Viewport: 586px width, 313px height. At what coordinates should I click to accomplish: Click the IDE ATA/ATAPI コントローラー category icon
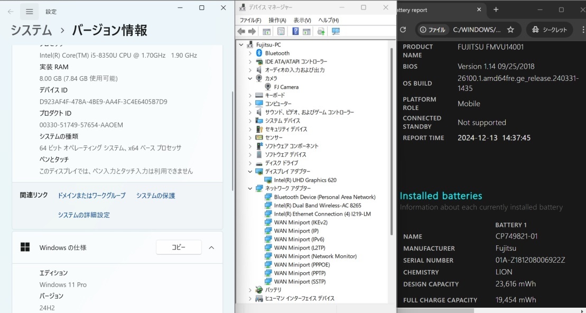coord(259,61)
